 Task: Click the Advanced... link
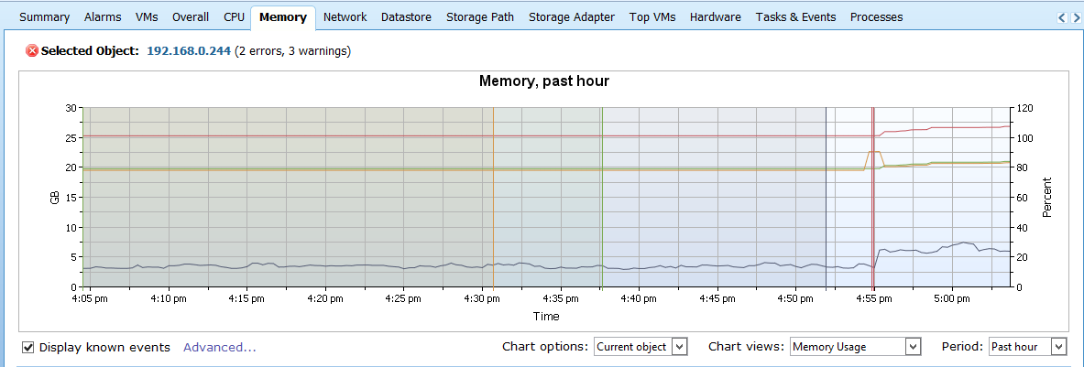pos(220,347)
